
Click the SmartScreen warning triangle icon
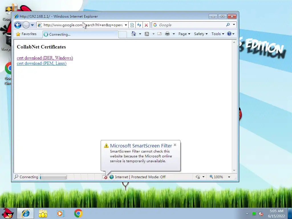(x=106, y=146)
